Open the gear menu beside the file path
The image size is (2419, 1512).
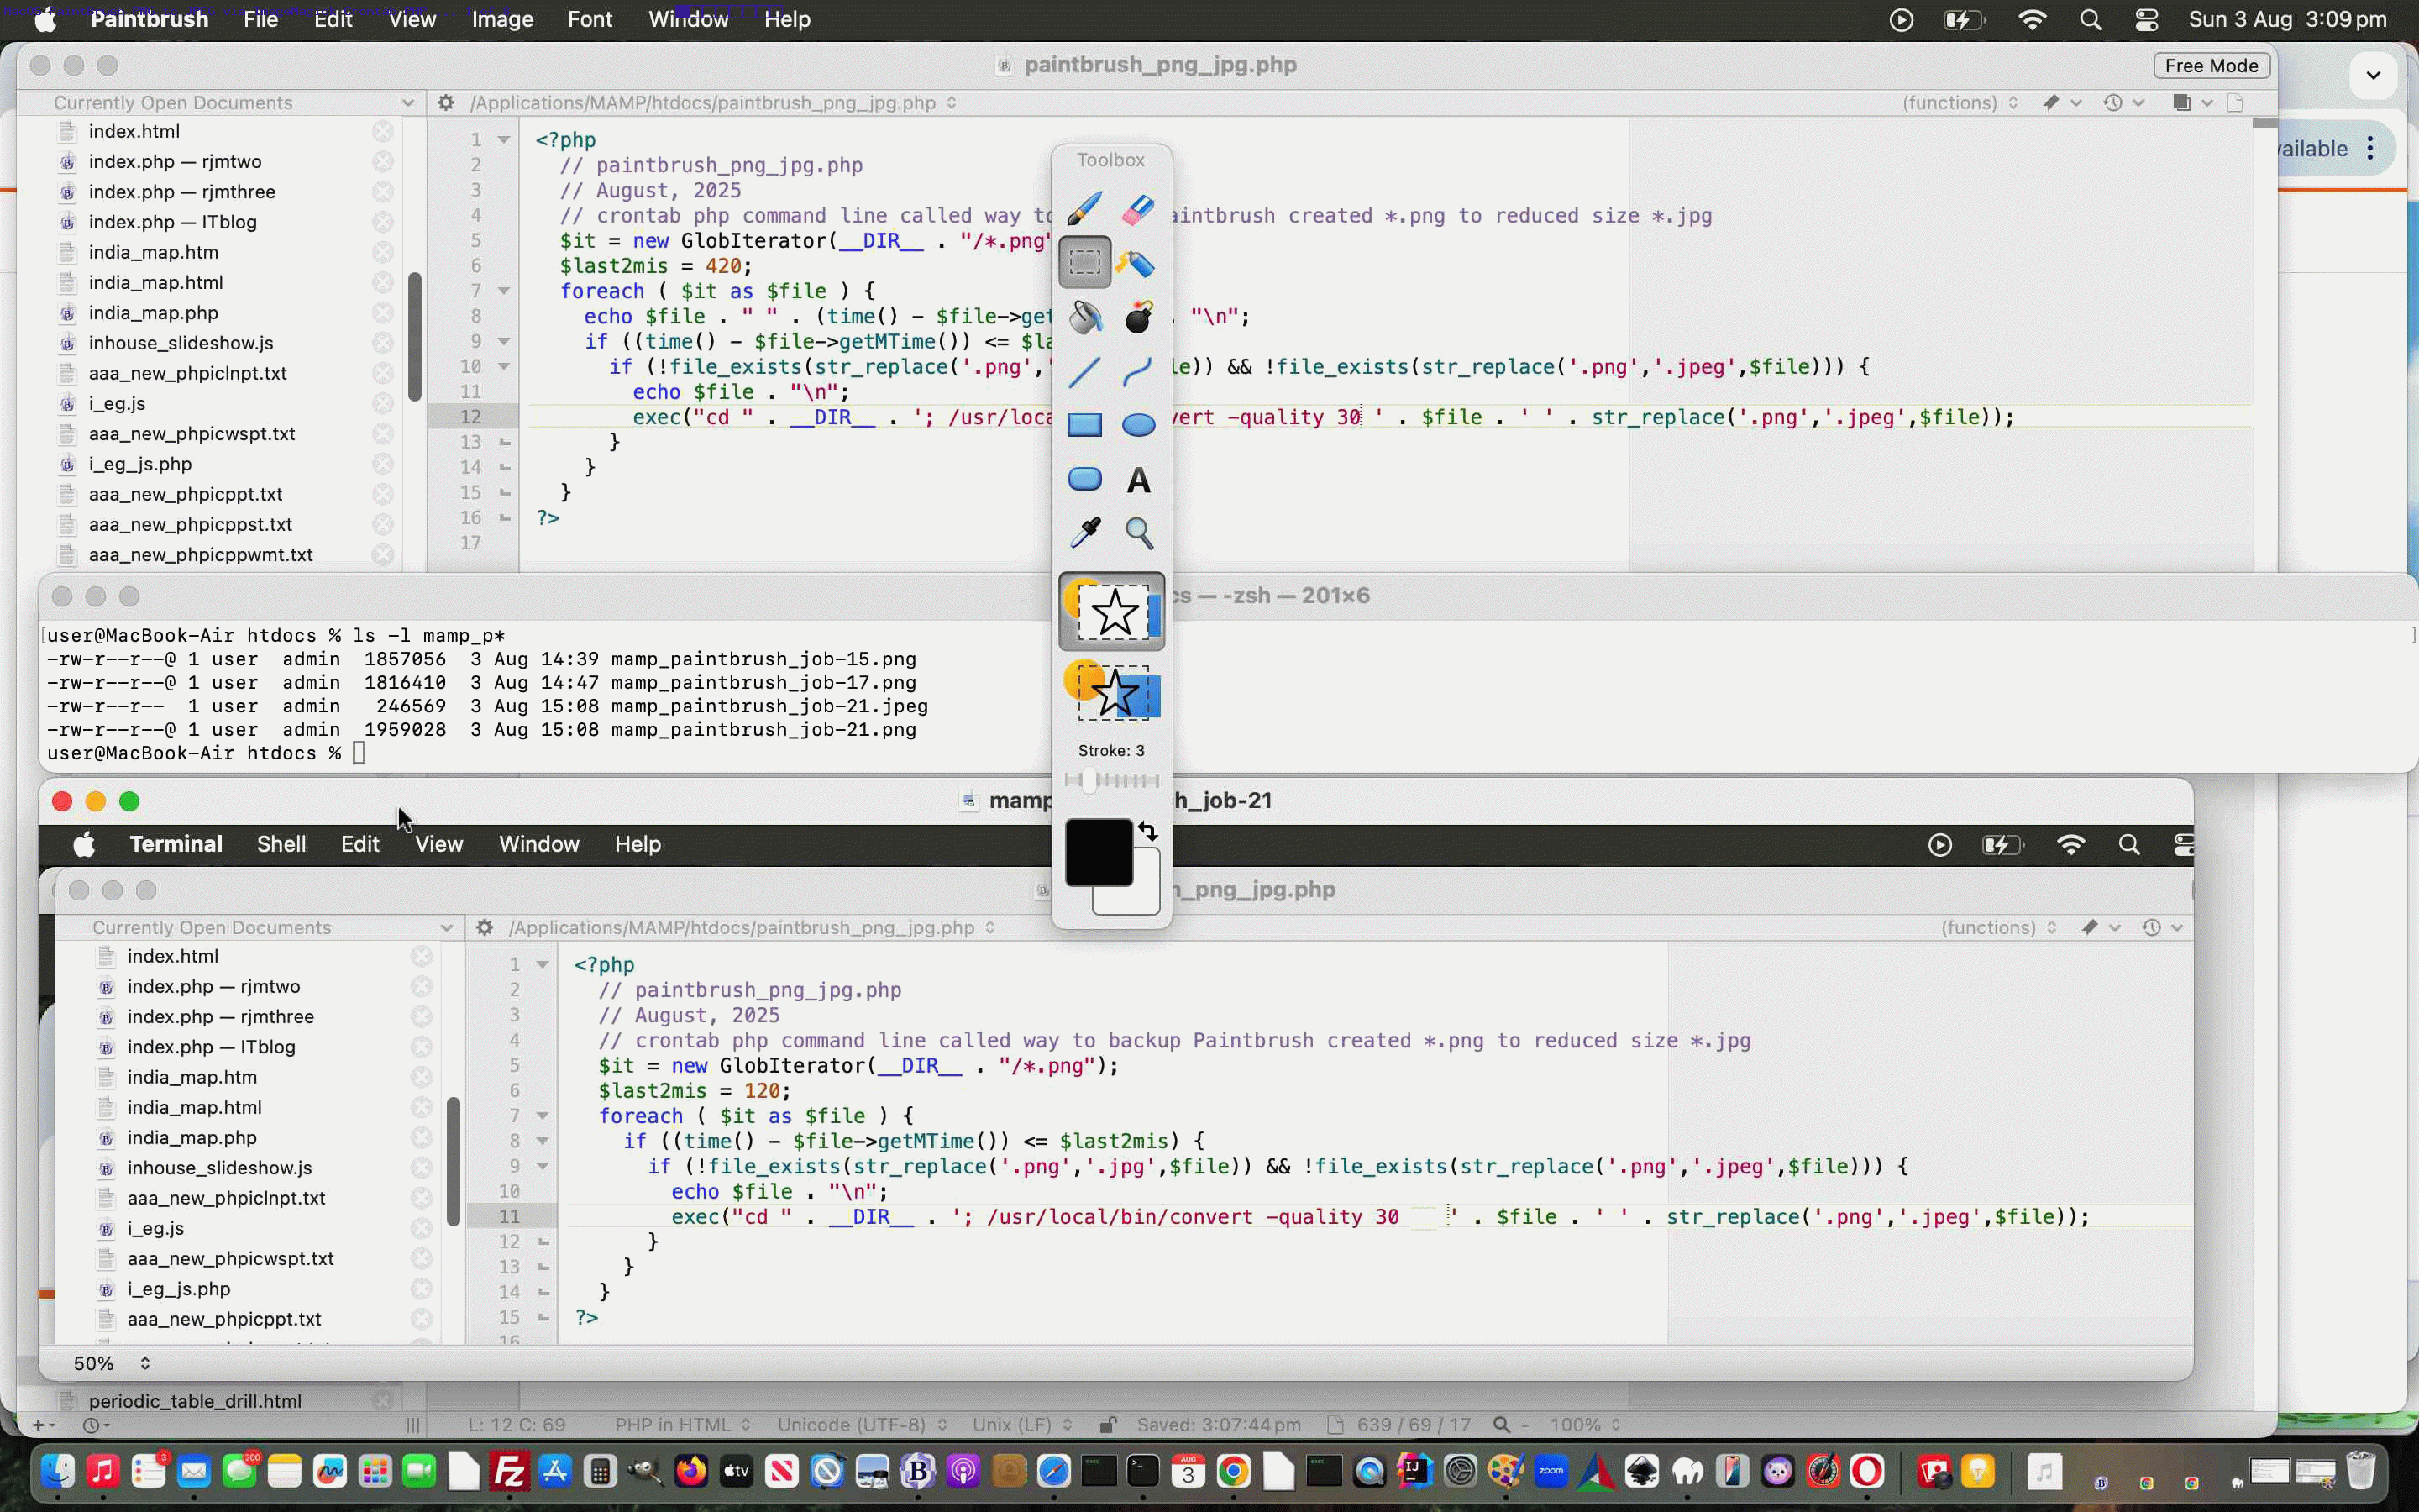click(446, 102)
